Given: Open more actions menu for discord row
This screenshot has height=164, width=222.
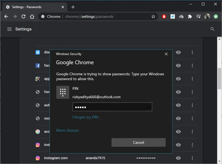Looking at the screenshot, I should [x=192, y=52].
